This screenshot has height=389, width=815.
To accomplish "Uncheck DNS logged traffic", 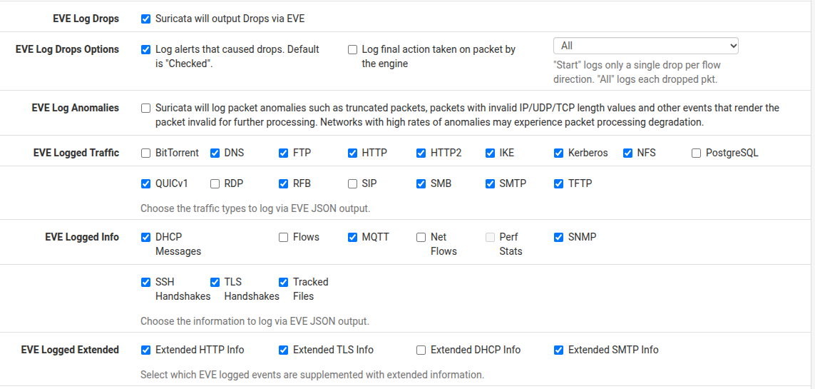I will click(215, 153).
